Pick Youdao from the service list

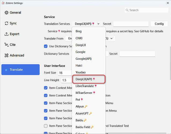[81, 72]
